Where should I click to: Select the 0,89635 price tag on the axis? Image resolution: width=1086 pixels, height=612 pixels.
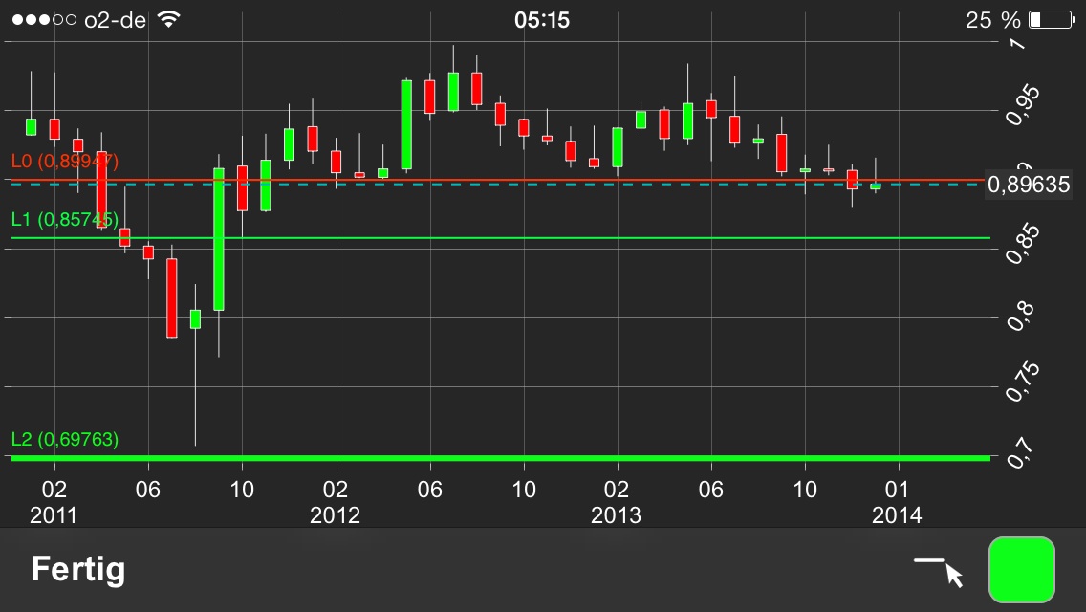tap(1029, 186)
